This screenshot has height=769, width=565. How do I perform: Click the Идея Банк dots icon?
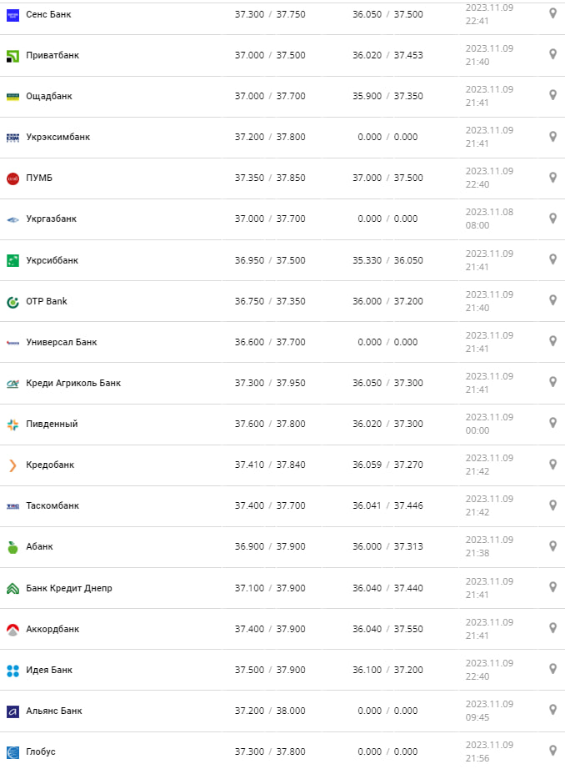pos(12,670)
